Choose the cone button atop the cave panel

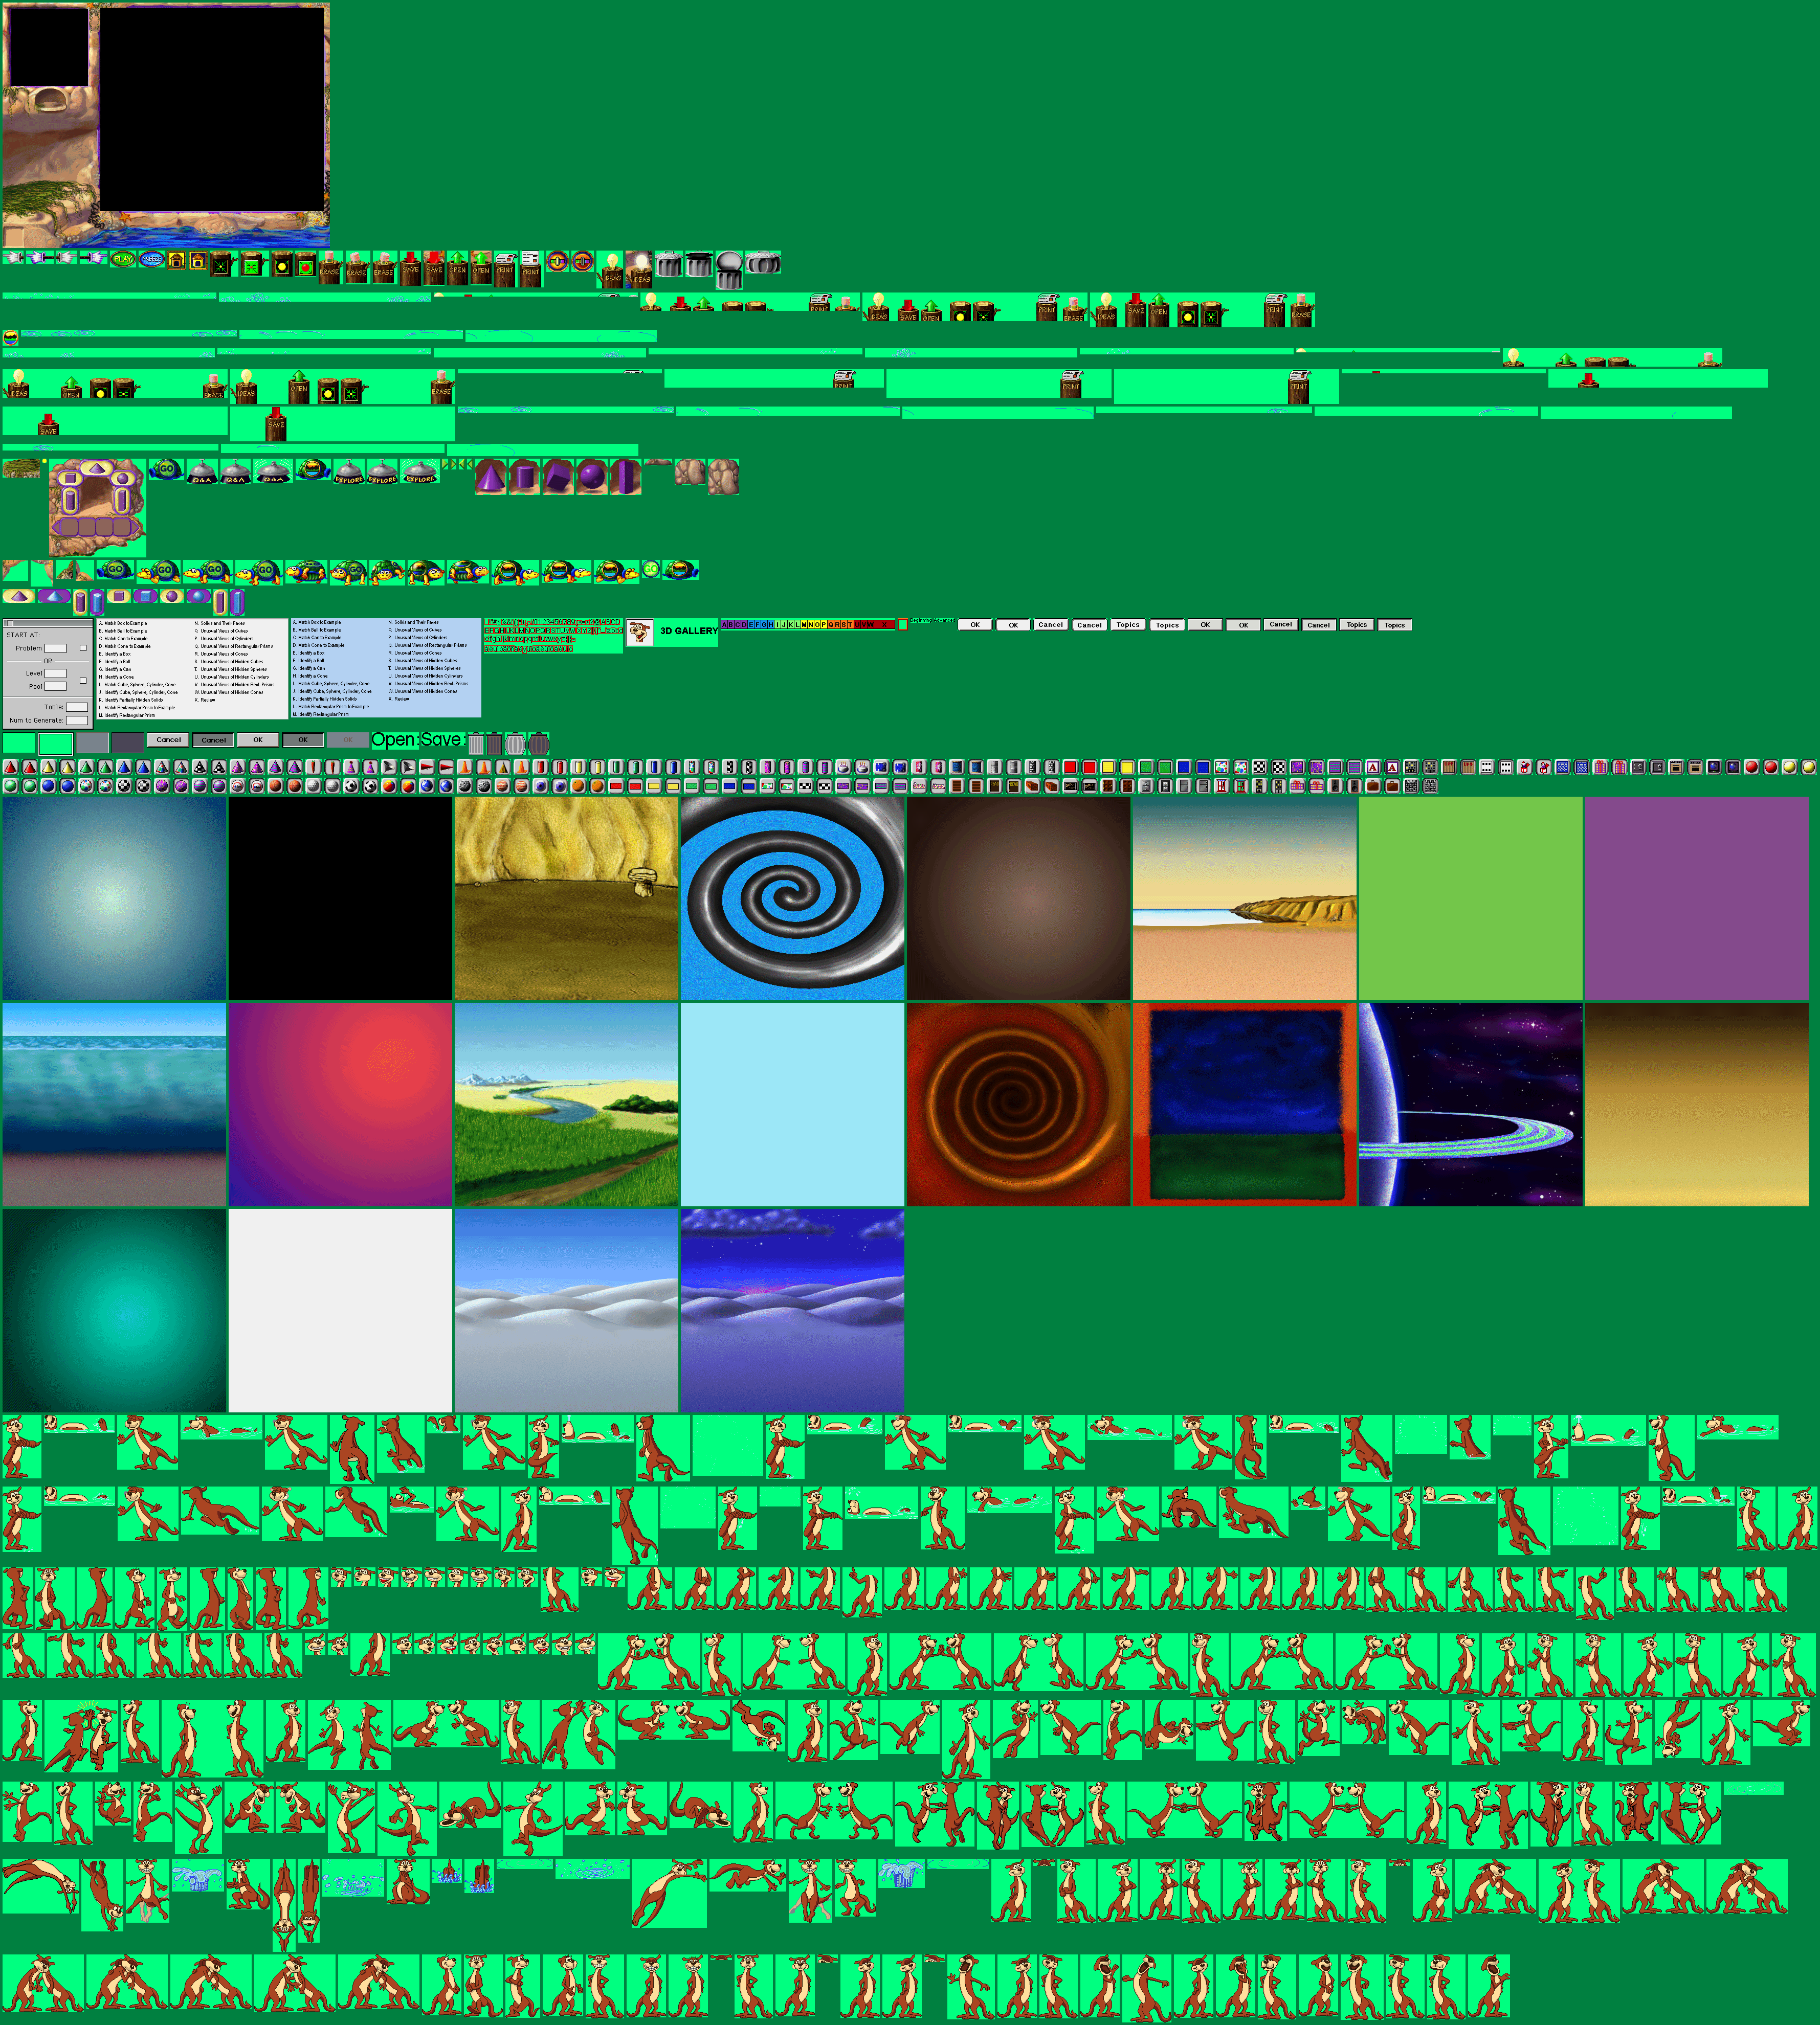(97, 468)
